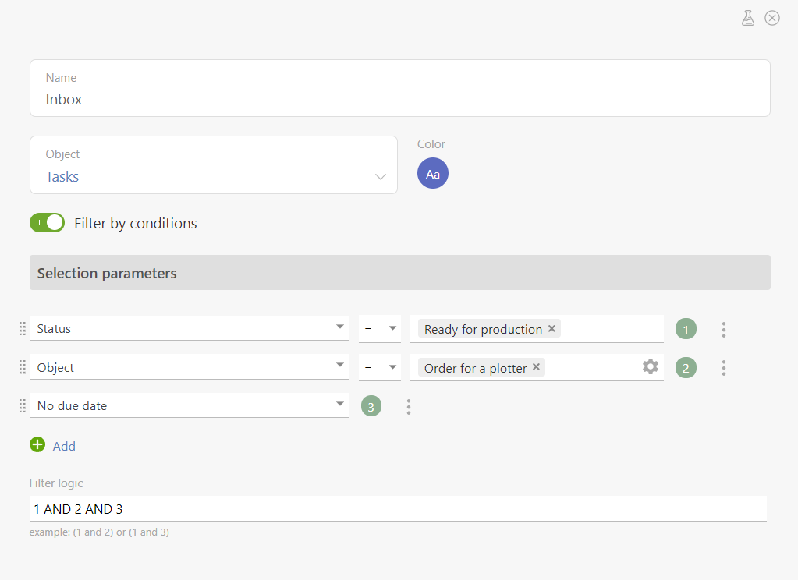This screenshot has width=798, height=580.
Task: Grab the drag handle of No due date row
Action: [x=23, y=405]
